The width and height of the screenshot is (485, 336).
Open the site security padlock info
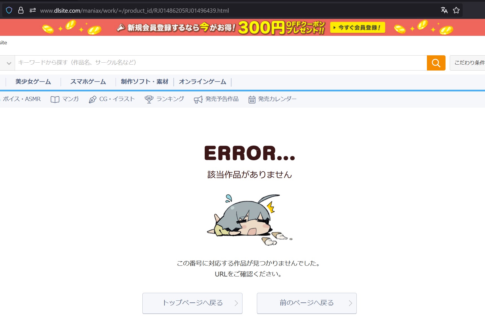pyautogui.click(x=21, y=10)
